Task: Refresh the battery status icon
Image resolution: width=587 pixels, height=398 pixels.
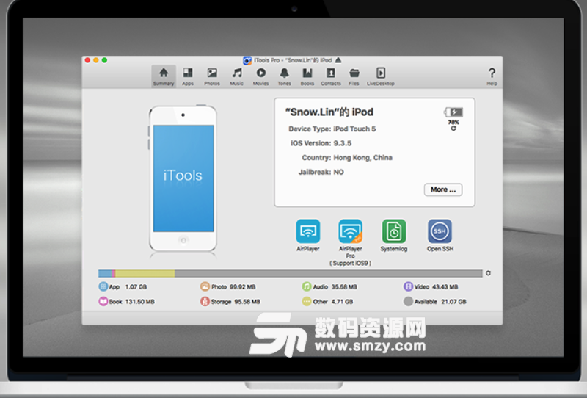Action: point(453,129)
